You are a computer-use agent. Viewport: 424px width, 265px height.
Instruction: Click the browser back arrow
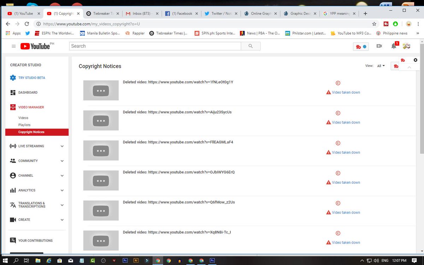(x=8, y=24)
